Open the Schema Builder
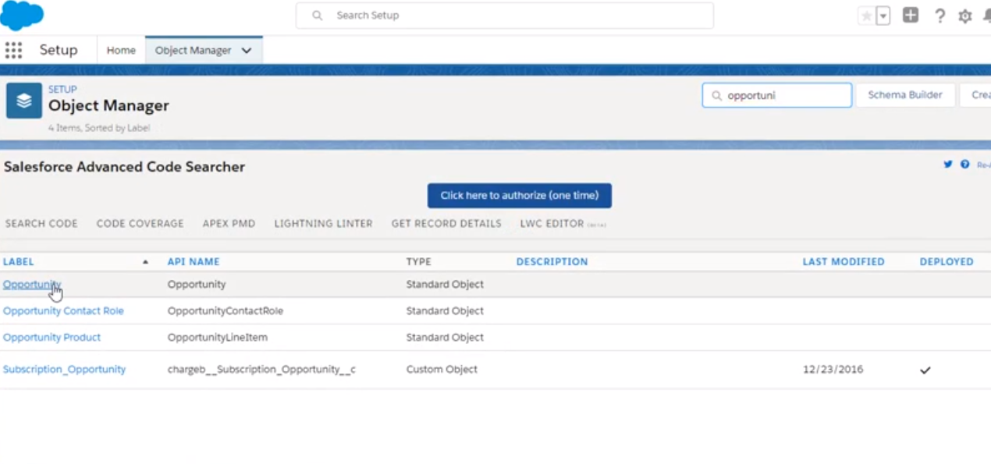This screenshot has height=464, width=991. pos(904,94)
